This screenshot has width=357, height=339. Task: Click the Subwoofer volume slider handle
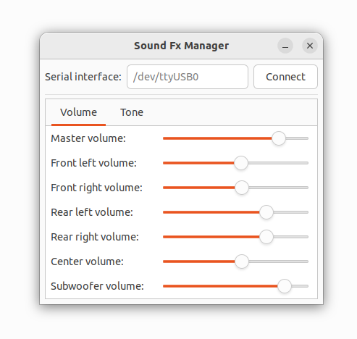285,286
